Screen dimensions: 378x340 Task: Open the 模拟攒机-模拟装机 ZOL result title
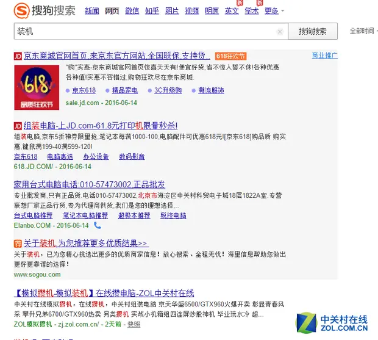(104, 293)
